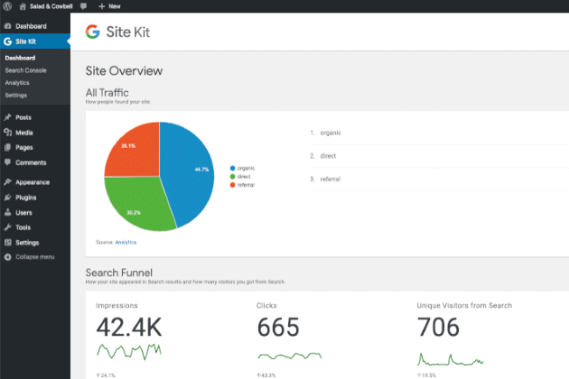The width and height of the screenshot is (569, 379).
Task: Click the Posts pushpin icon
Action: coord(7,117)
